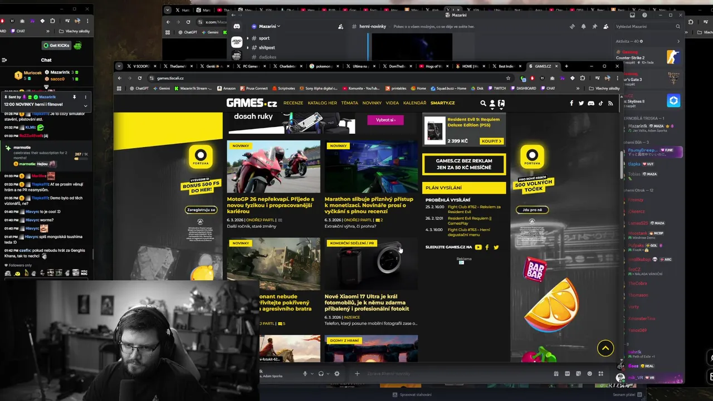
Task: Expand the sport channel in Discord
Action: [248, 38]
